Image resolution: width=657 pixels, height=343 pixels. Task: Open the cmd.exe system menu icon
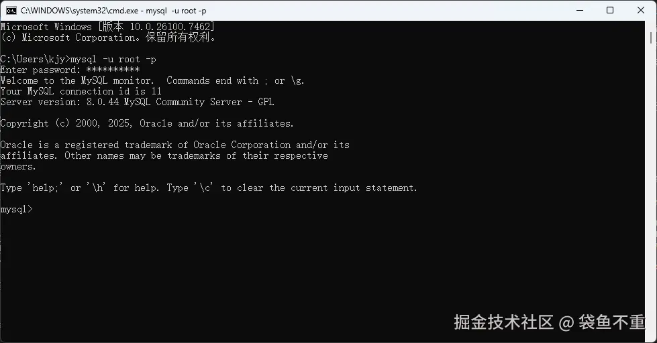coord(11,11)
